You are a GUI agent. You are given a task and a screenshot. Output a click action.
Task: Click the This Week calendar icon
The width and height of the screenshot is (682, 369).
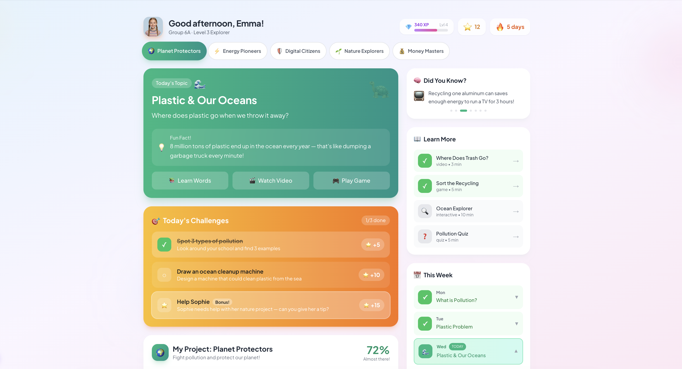(x=417, y=275)
